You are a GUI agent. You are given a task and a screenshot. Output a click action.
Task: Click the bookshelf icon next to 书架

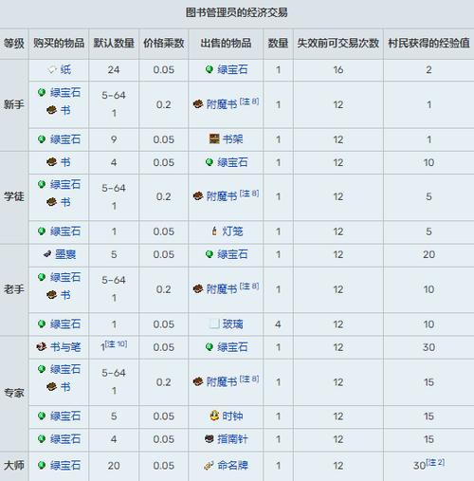tap(214, 139)
